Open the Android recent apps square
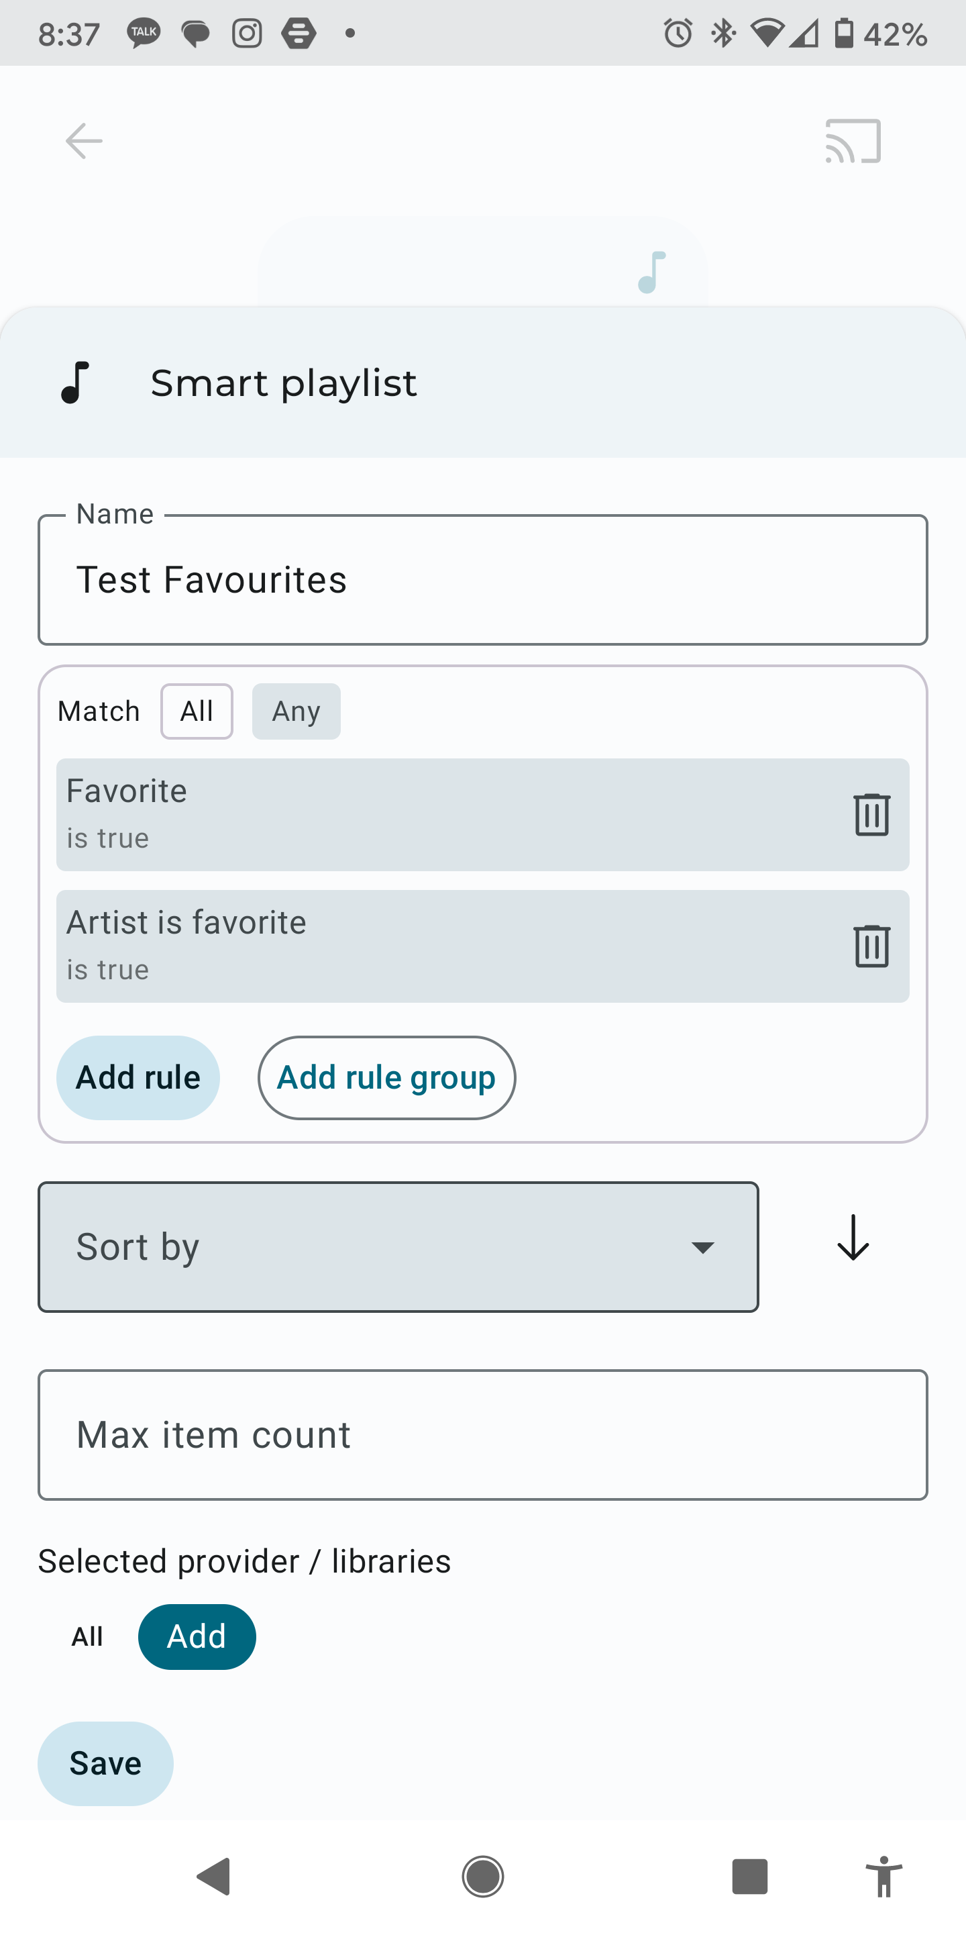This screenshot has height=1933, width=966. [749, 1876]
